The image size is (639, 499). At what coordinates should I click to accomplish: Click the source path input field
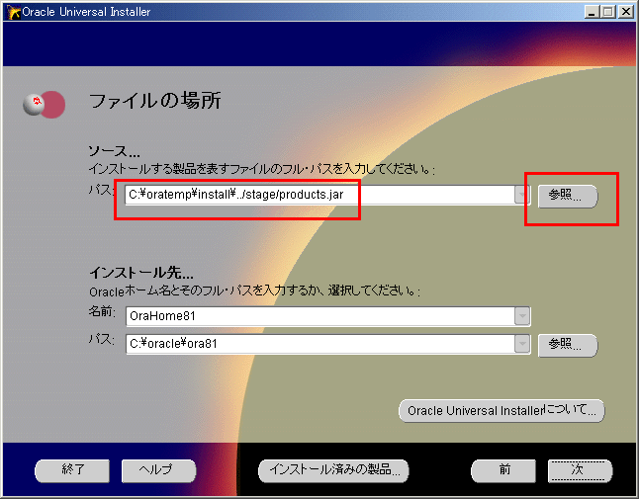319,195
